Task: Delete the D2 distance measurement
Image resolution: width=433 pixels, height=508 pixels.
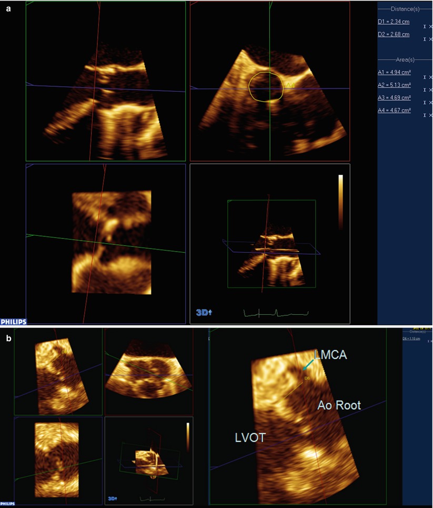Action: 430,39
